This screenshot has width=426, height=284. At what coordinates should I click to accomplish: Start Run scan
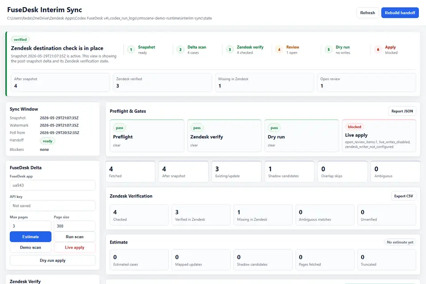pyautogui.click(x=75, y=237)
